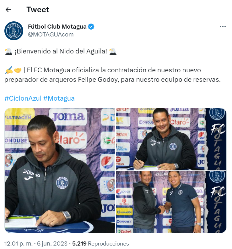Click the handshake emoji
This screenshot has height=249, width=232.
pyautogui.click(x=18, y=70)
